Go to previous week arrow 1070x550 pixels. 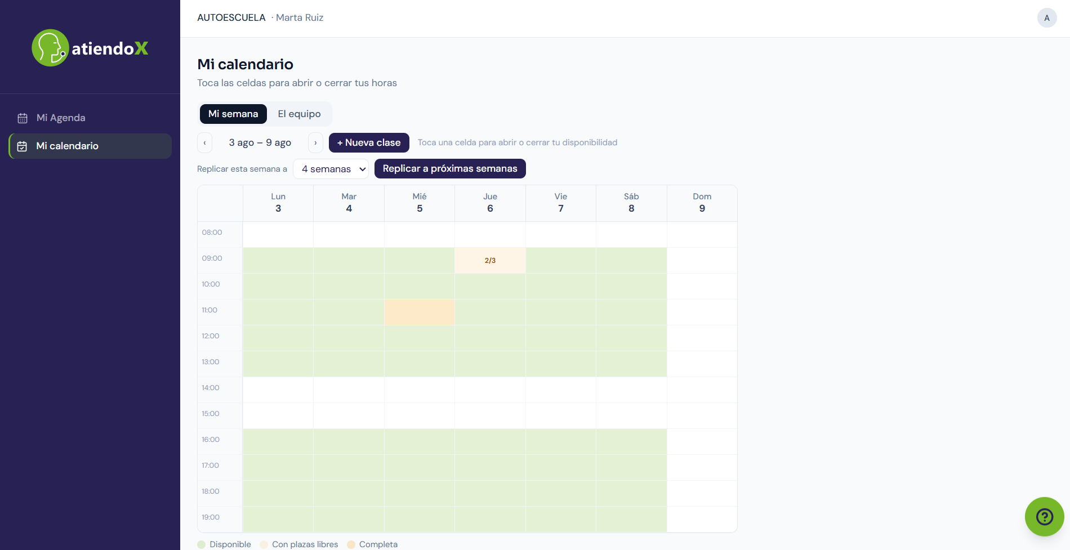tap(204, 143)
